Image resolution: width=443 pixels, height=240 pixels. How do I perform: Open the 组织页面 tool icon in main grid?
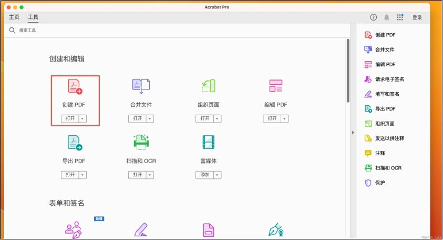tap(209, 86)
